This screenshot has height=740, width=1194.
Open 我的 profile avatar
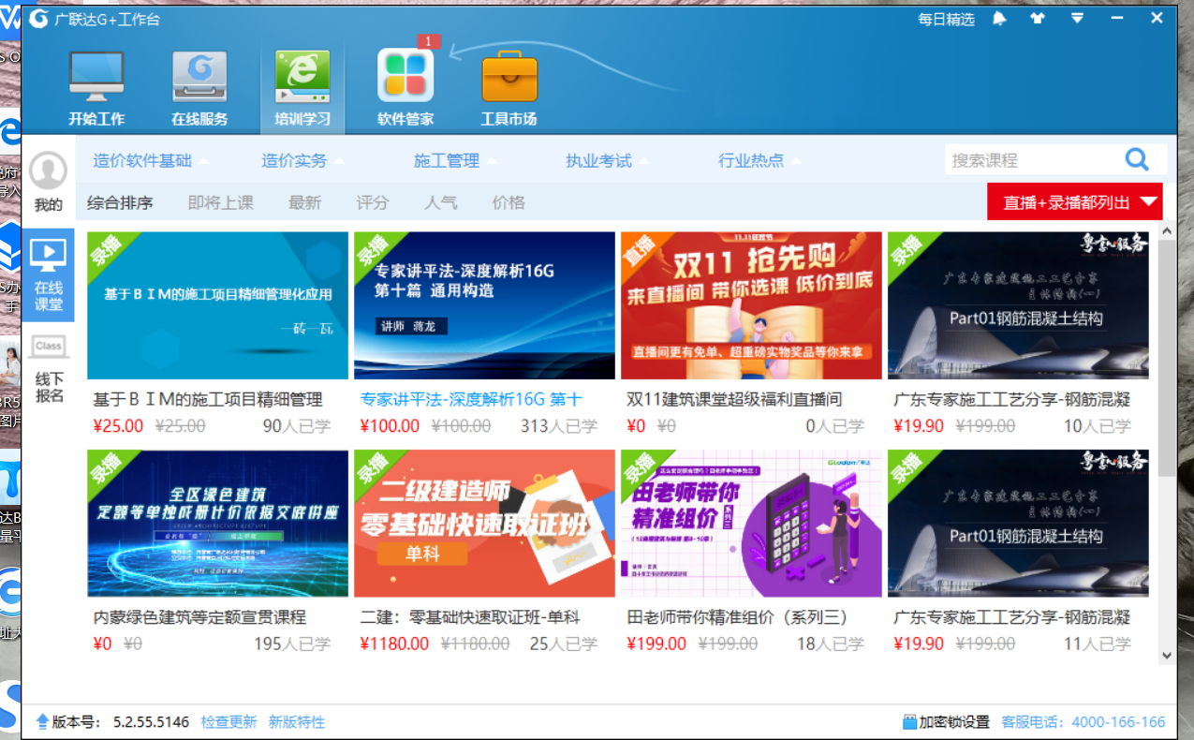point(48,171)
